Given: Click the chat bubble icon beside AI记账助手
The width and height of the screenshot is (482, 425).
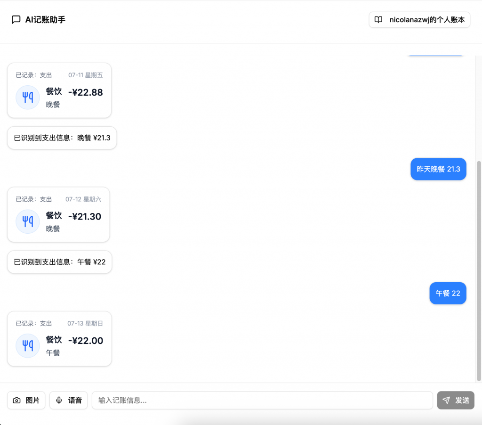Looking at the screenshot, I should pyautogui.click(x=16, y=20).
